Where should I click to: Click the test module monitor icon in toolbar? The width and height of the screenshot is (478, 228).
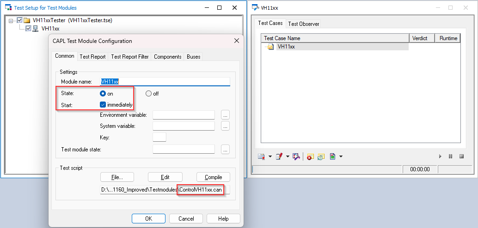tap(262, 157)
